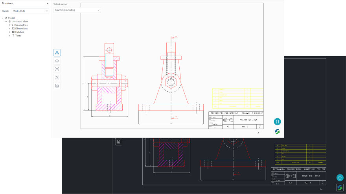Viewport: 346px width, 194px height.
Task: Click the 'A3' cell in front drawing title block
Action: [x=228, y=127]
